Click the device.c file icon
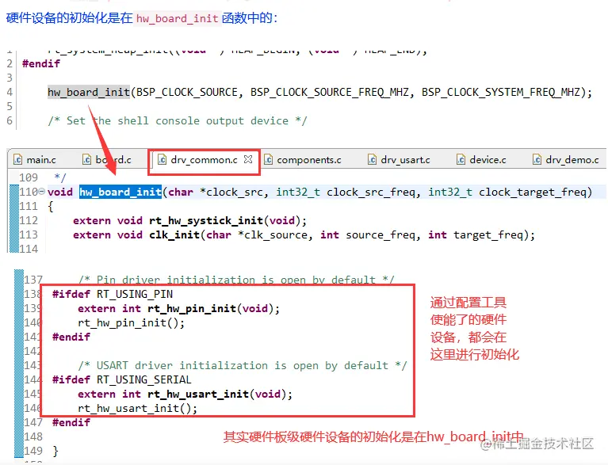 461,159
